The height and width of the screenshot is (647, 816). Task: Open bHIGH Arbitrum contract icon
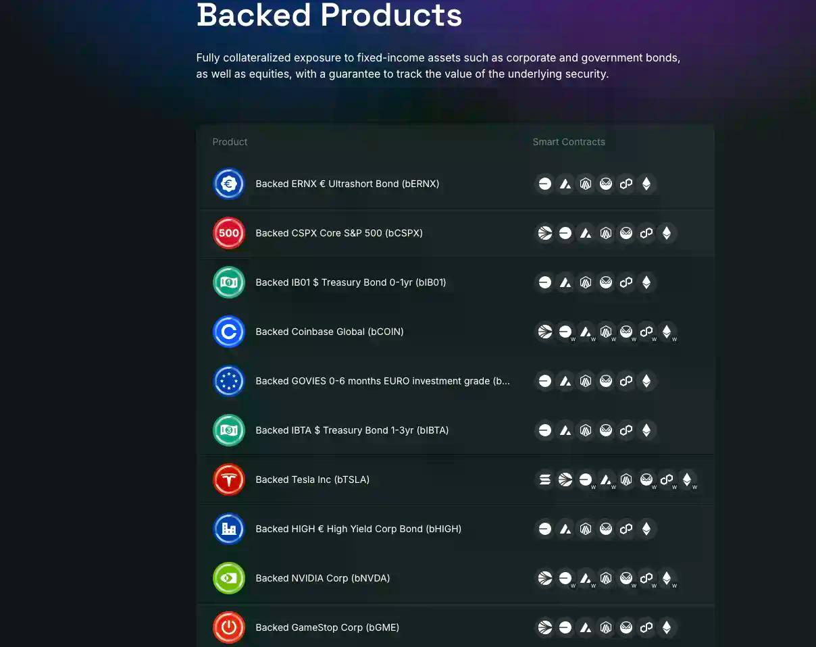[586, 529]
